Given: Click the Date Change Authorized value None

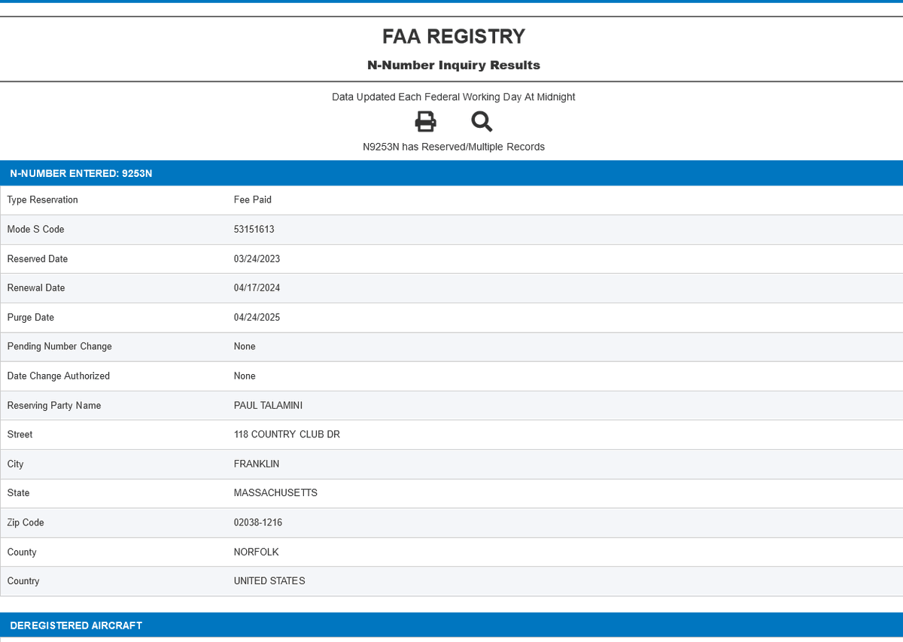Looking at the screenshot, I should 245,376.
